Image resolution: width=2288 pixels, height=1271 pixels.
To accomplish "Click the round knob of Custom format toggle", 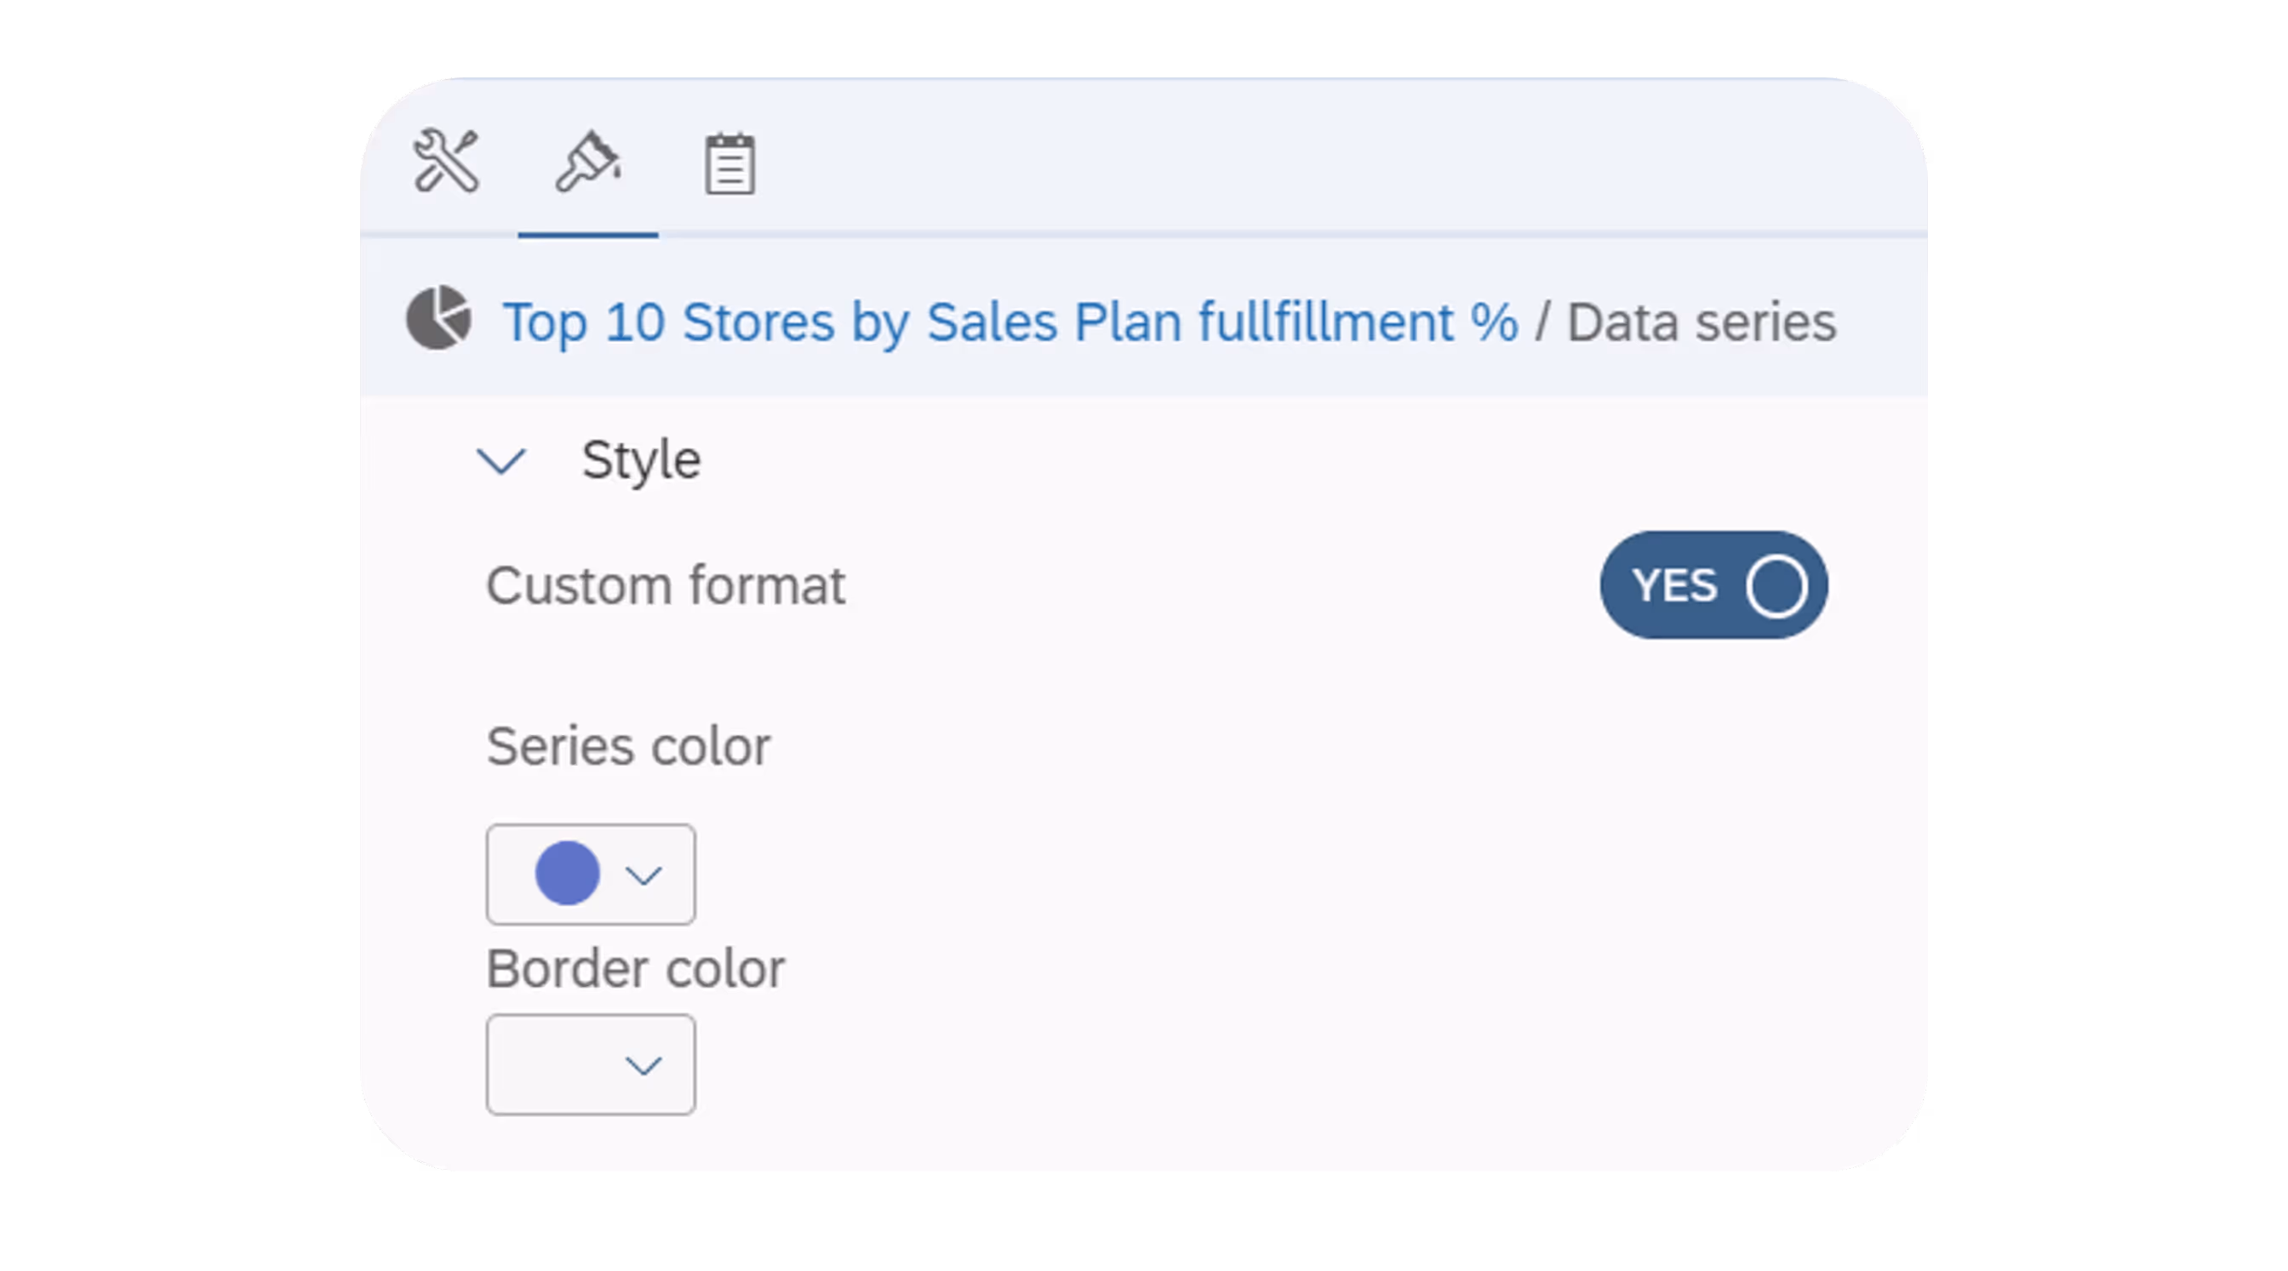I will [x=1776, y=586].
